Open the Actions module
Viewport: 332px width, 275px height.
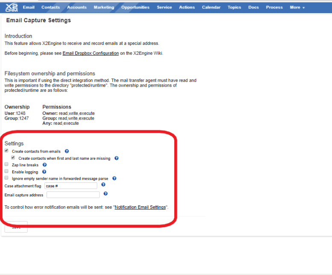coord(187,7)
